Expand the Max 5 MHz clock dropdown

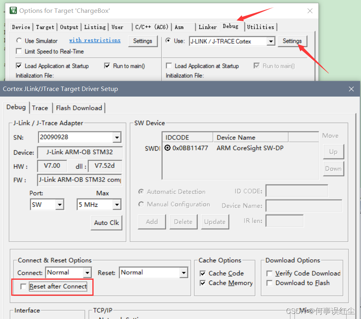(117, 204)
